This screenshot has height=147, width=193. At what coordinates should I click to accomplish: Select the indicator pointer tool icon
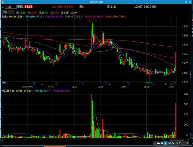coord(173,143)
